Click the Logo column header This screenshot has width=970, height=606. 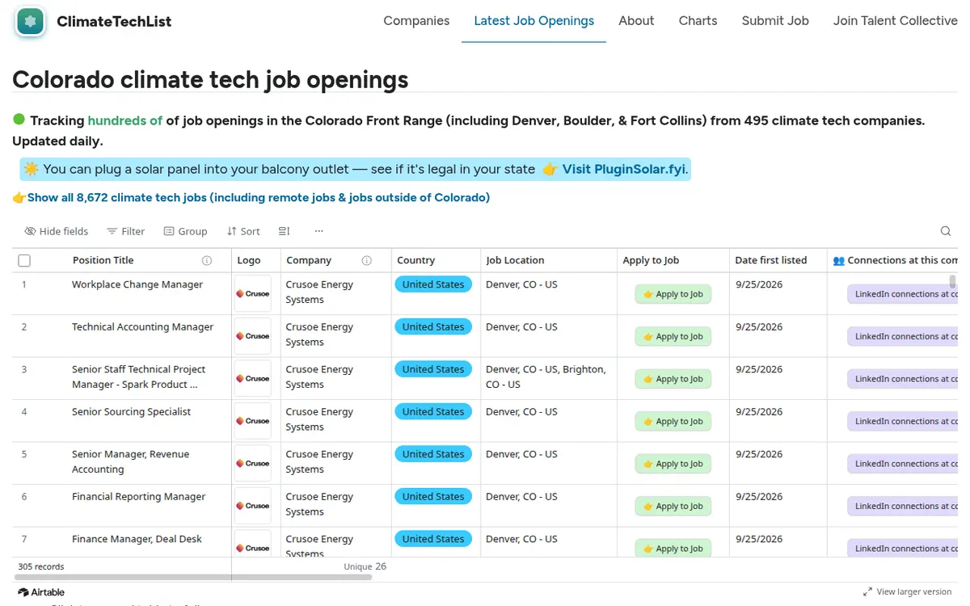pos(249,260)
